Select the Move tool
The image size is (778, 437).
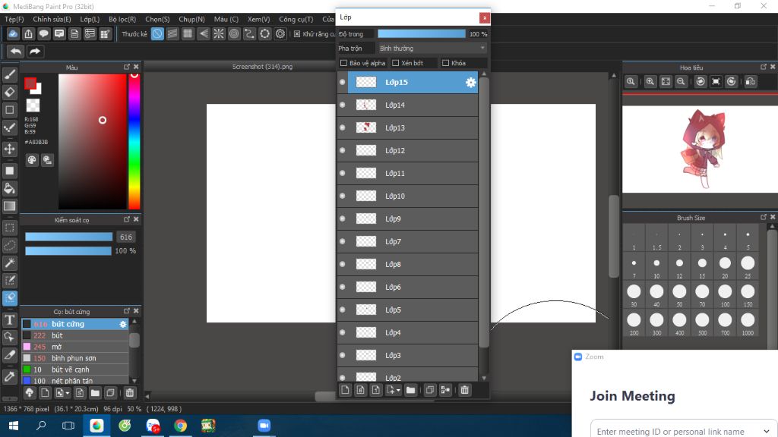pos(9,149)
